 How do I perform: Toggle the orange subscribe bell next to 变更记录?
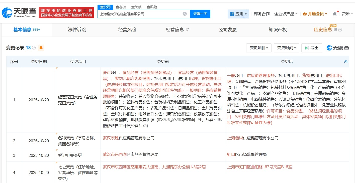[x=41, y=47]
